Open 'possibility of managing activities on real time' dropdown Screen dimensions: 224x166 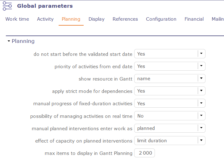(x=201, y=116)
